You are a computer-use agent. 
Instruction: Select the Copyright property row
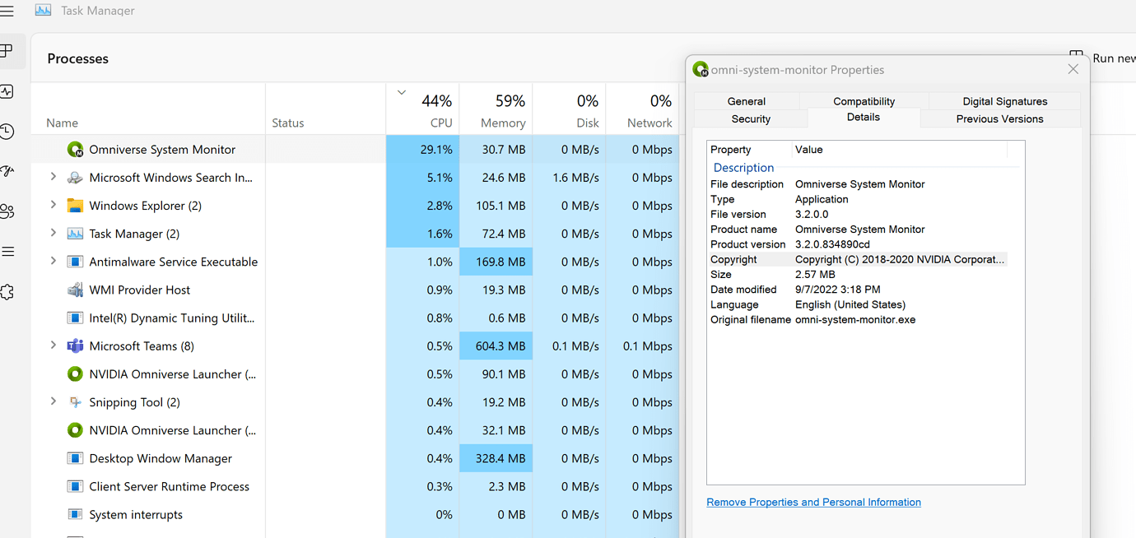(x=823, y=259)
